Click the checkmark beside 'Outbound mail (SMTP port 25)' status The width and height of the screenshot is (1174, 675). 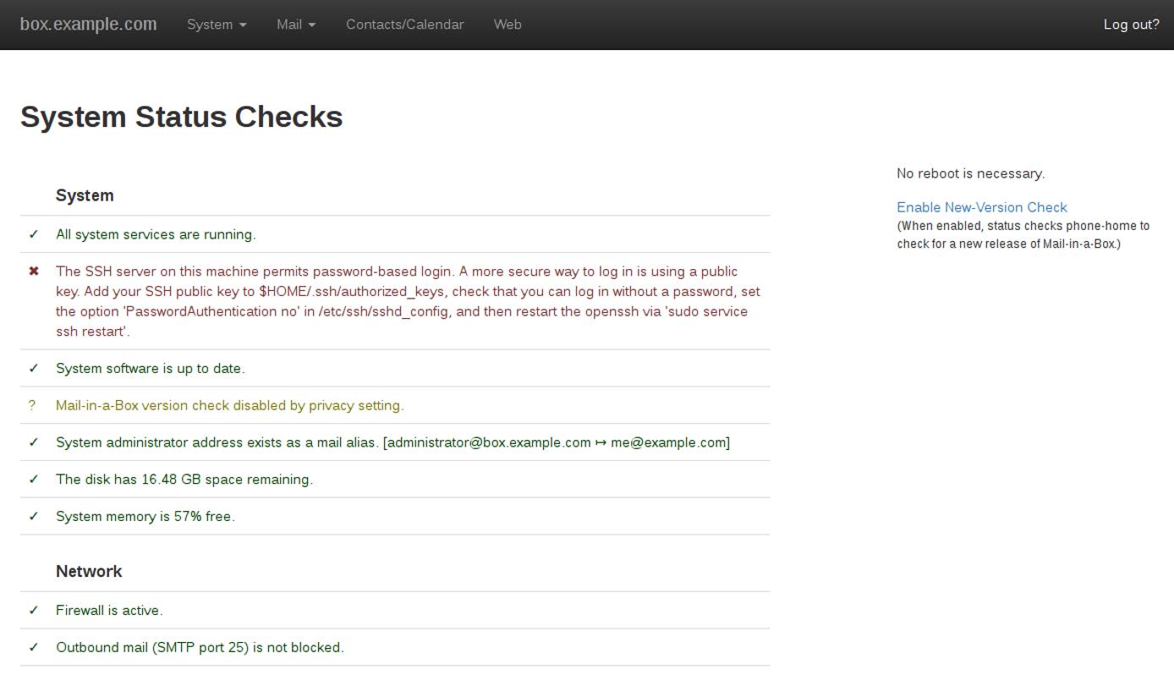click(x=32, y=647)
